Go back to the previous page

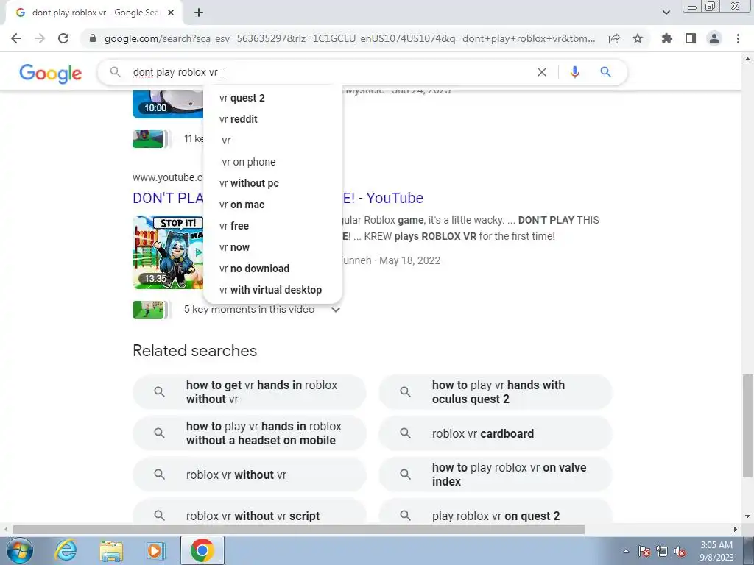point(16,38)
